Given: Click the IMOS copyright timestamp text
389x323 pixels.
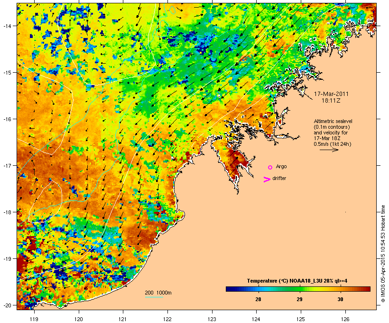Looking at the screenshot, I should pos(383,254).
